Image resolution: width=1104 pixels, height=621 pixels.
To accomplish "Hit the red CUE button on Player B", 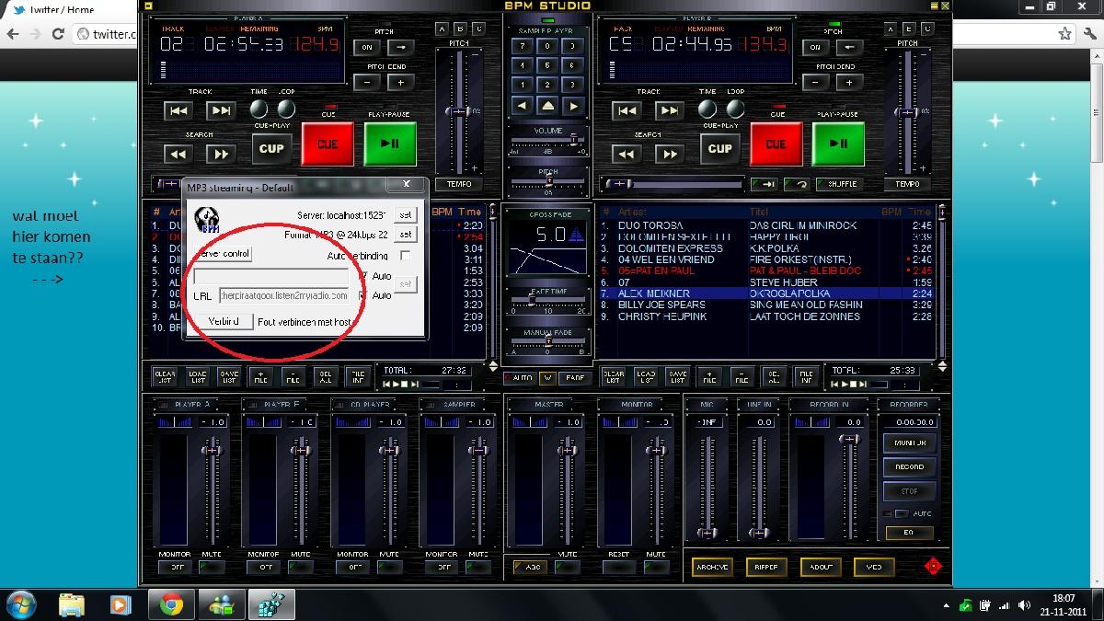I will tap(776, 144).
